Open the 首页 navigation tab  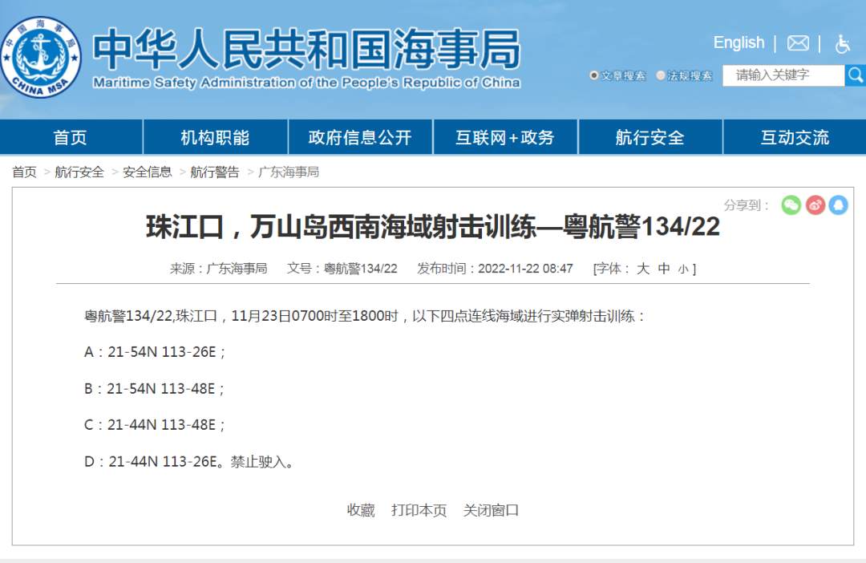click(71, 137)
